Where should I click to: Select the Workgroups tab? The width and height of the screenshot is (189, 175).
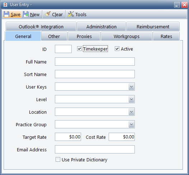127,36
